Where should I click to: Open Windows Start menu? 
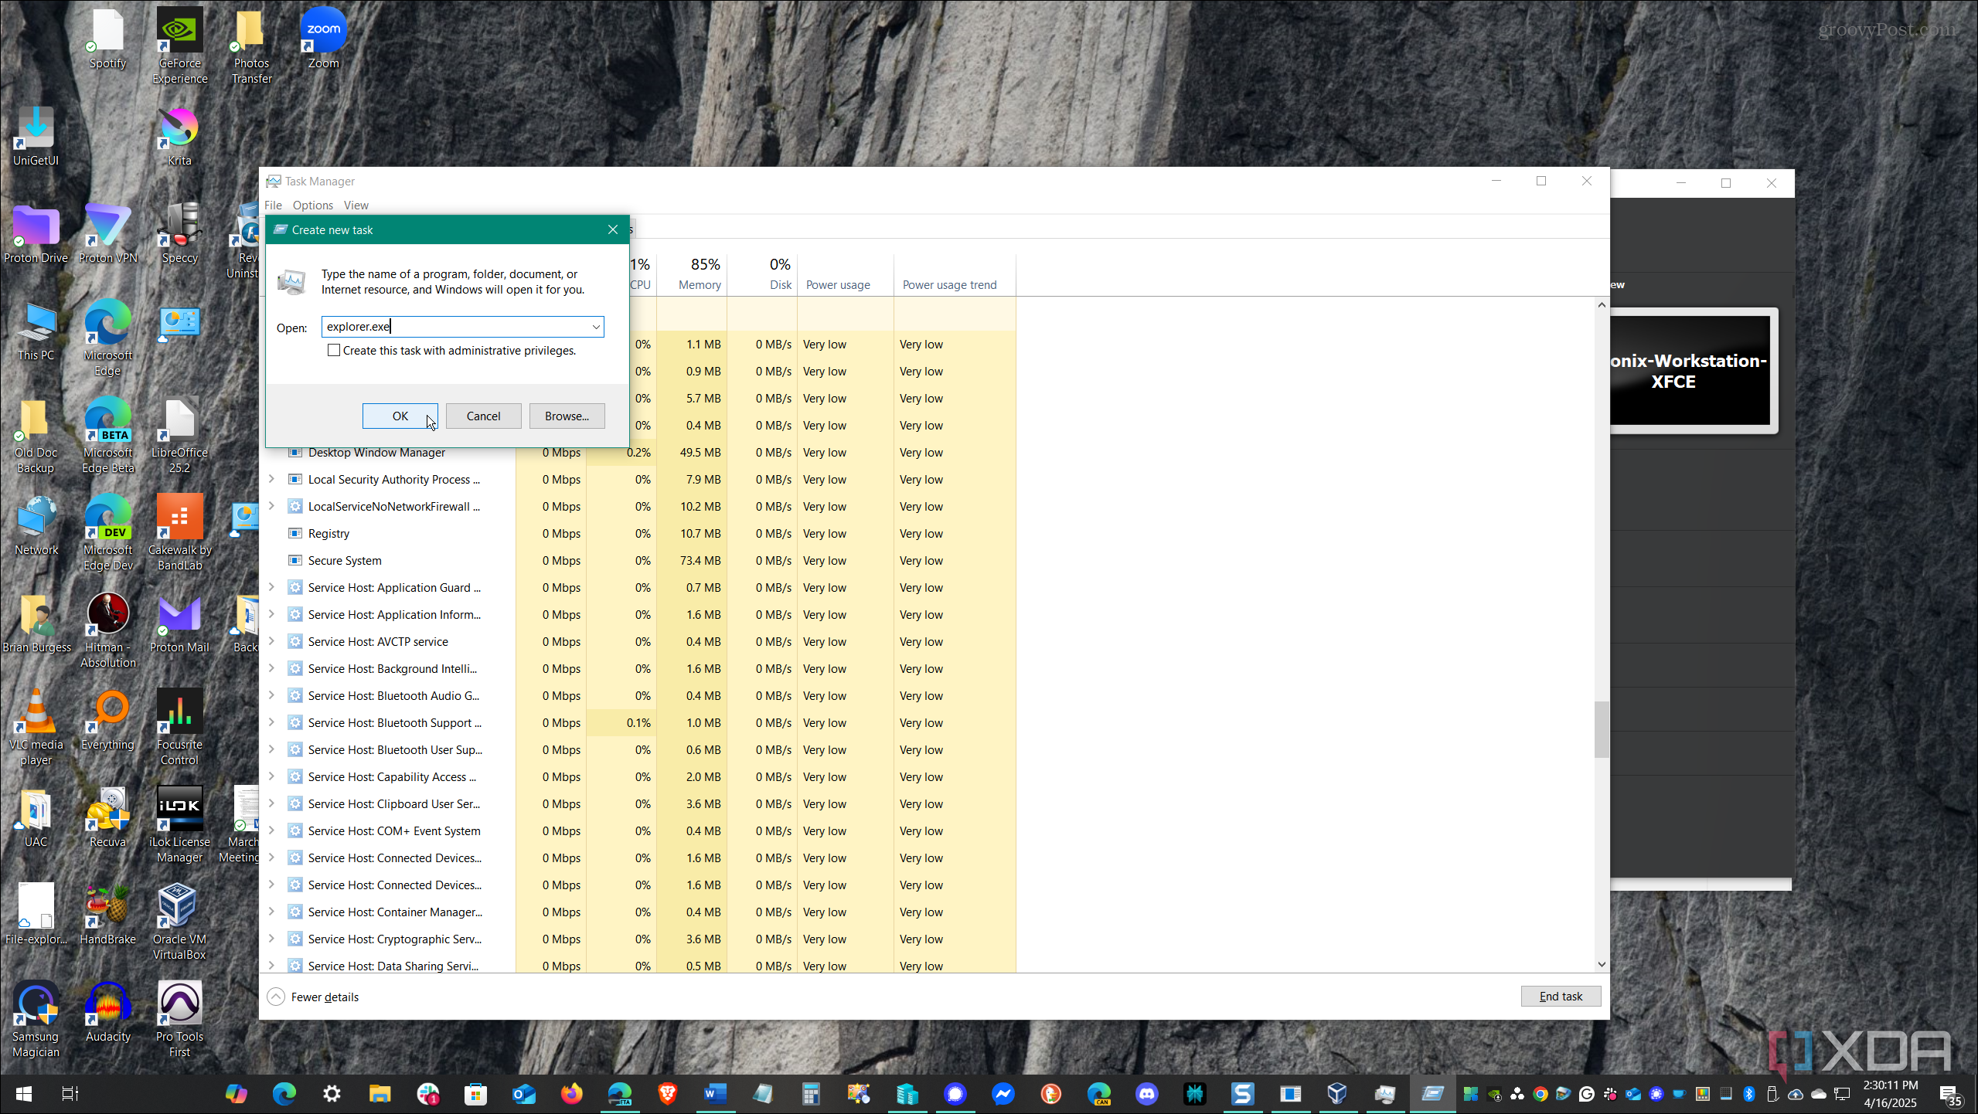point(23,1094)
